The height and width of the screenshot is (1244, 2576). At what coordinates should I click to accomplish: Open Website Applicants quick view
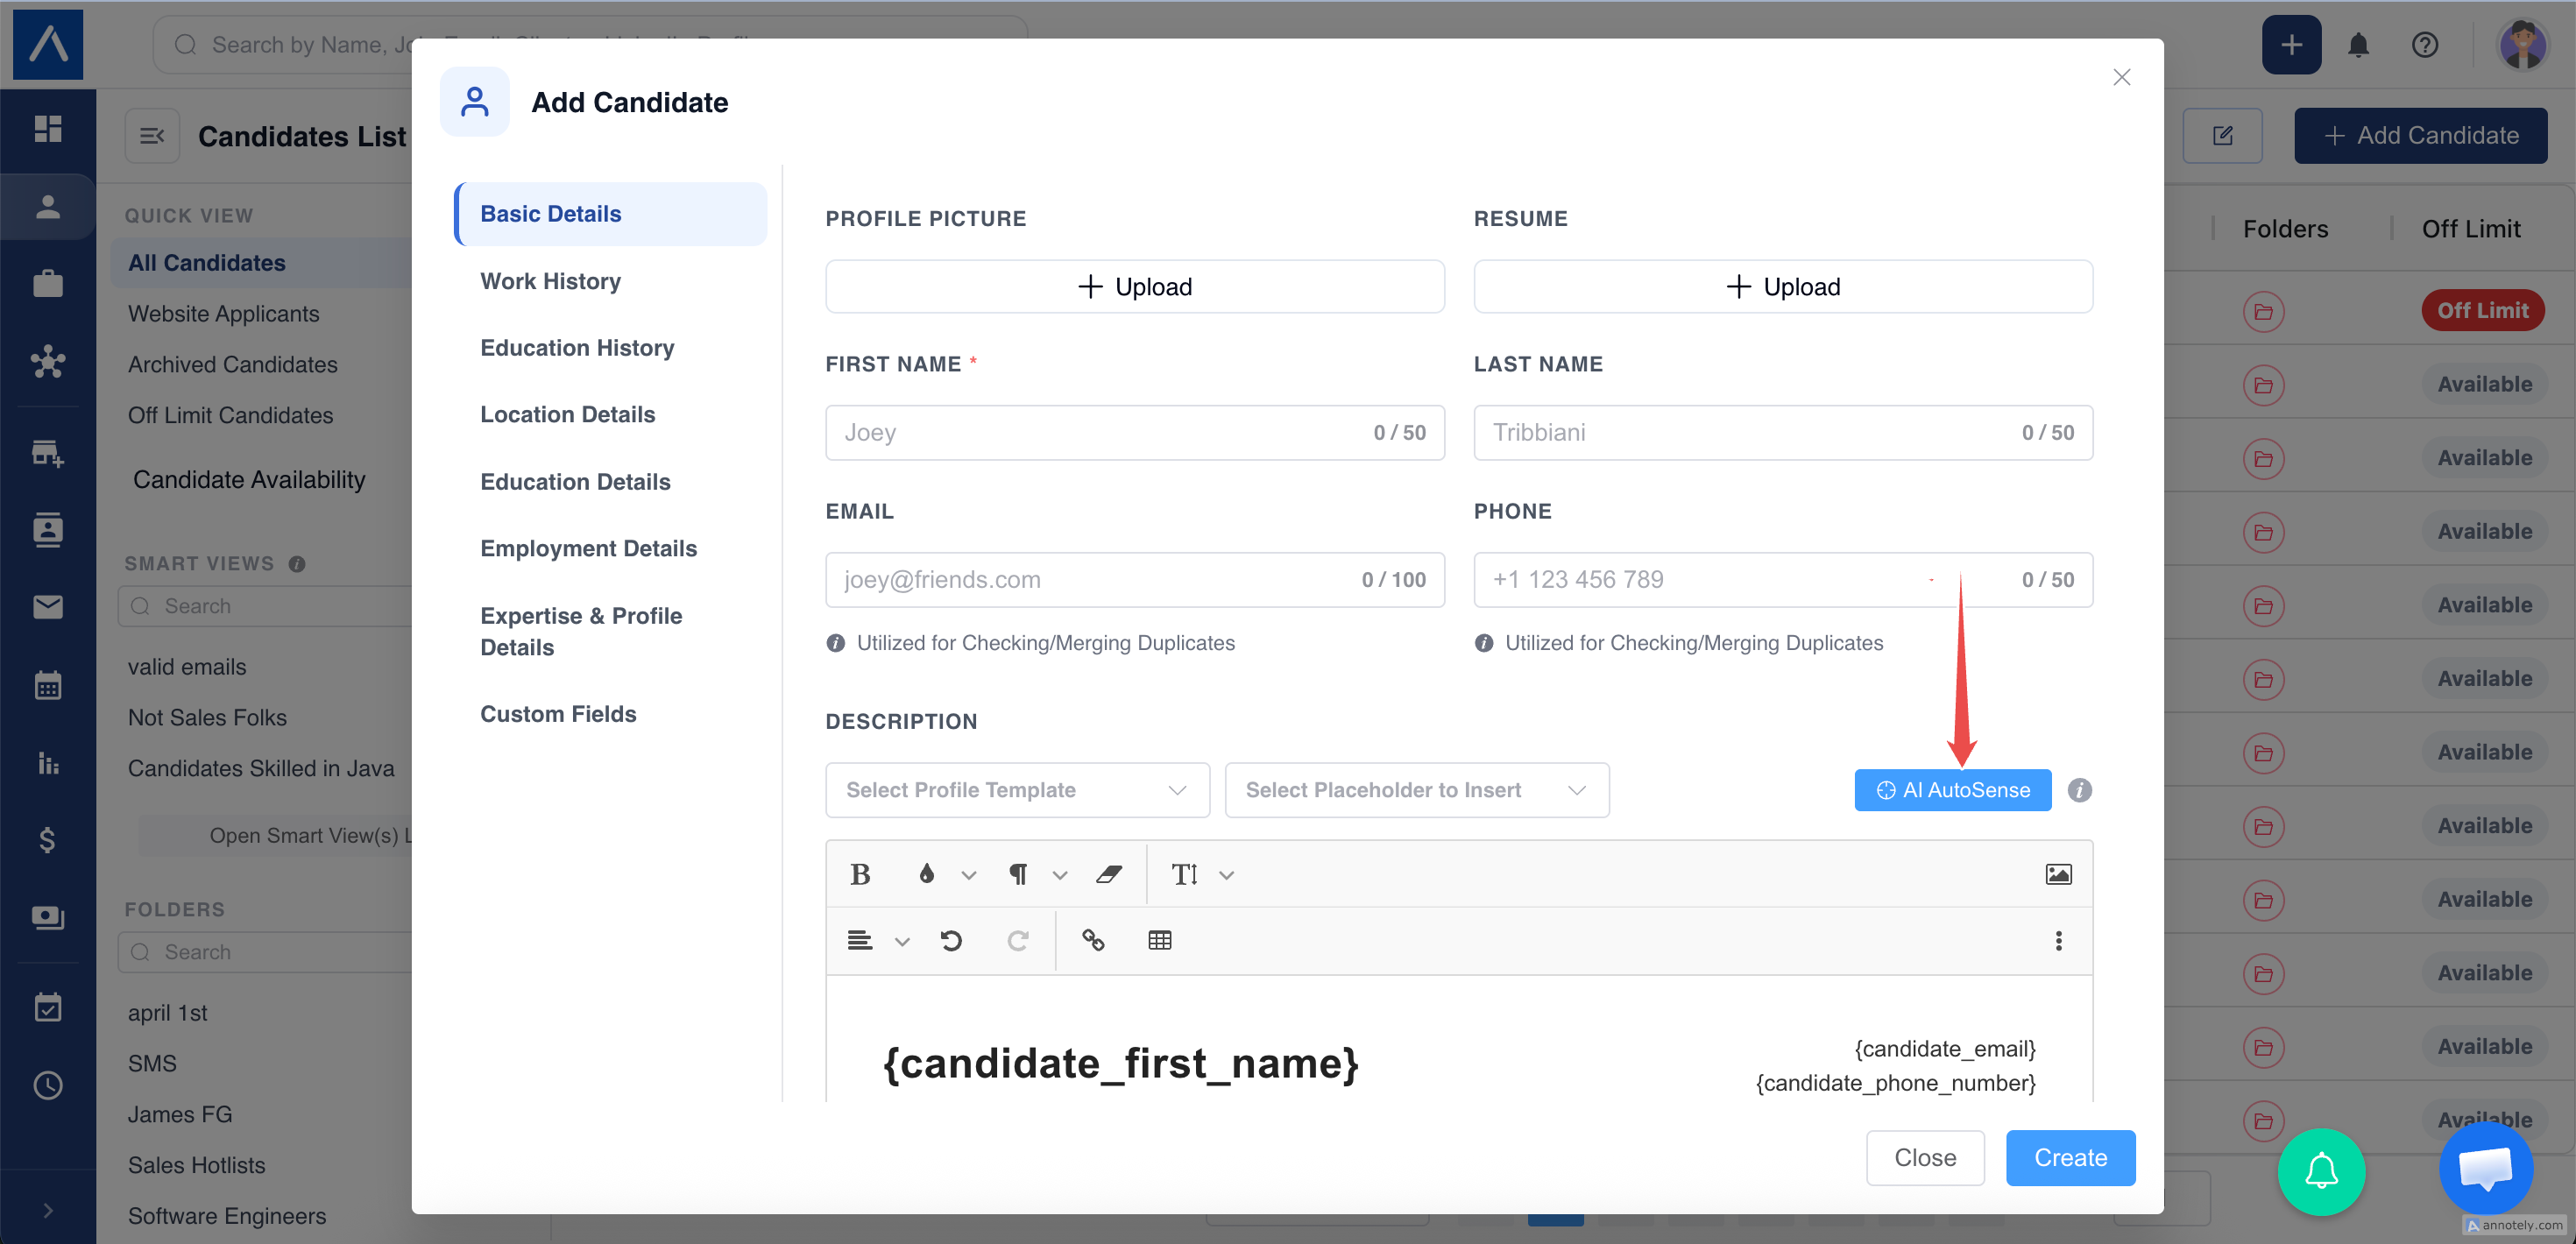(223, 314)
